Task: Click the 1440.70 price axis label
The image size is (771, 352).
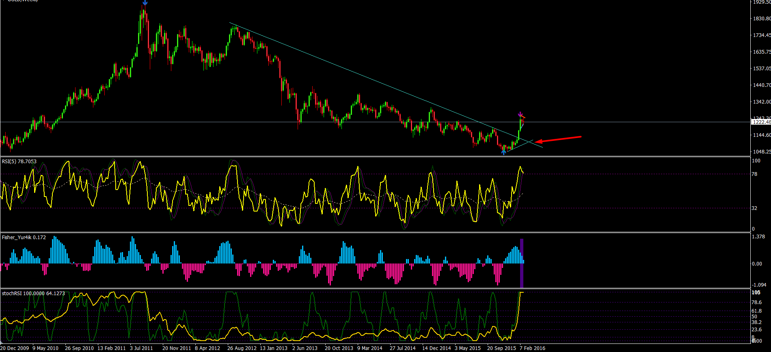Action: (x=762, y=85)
